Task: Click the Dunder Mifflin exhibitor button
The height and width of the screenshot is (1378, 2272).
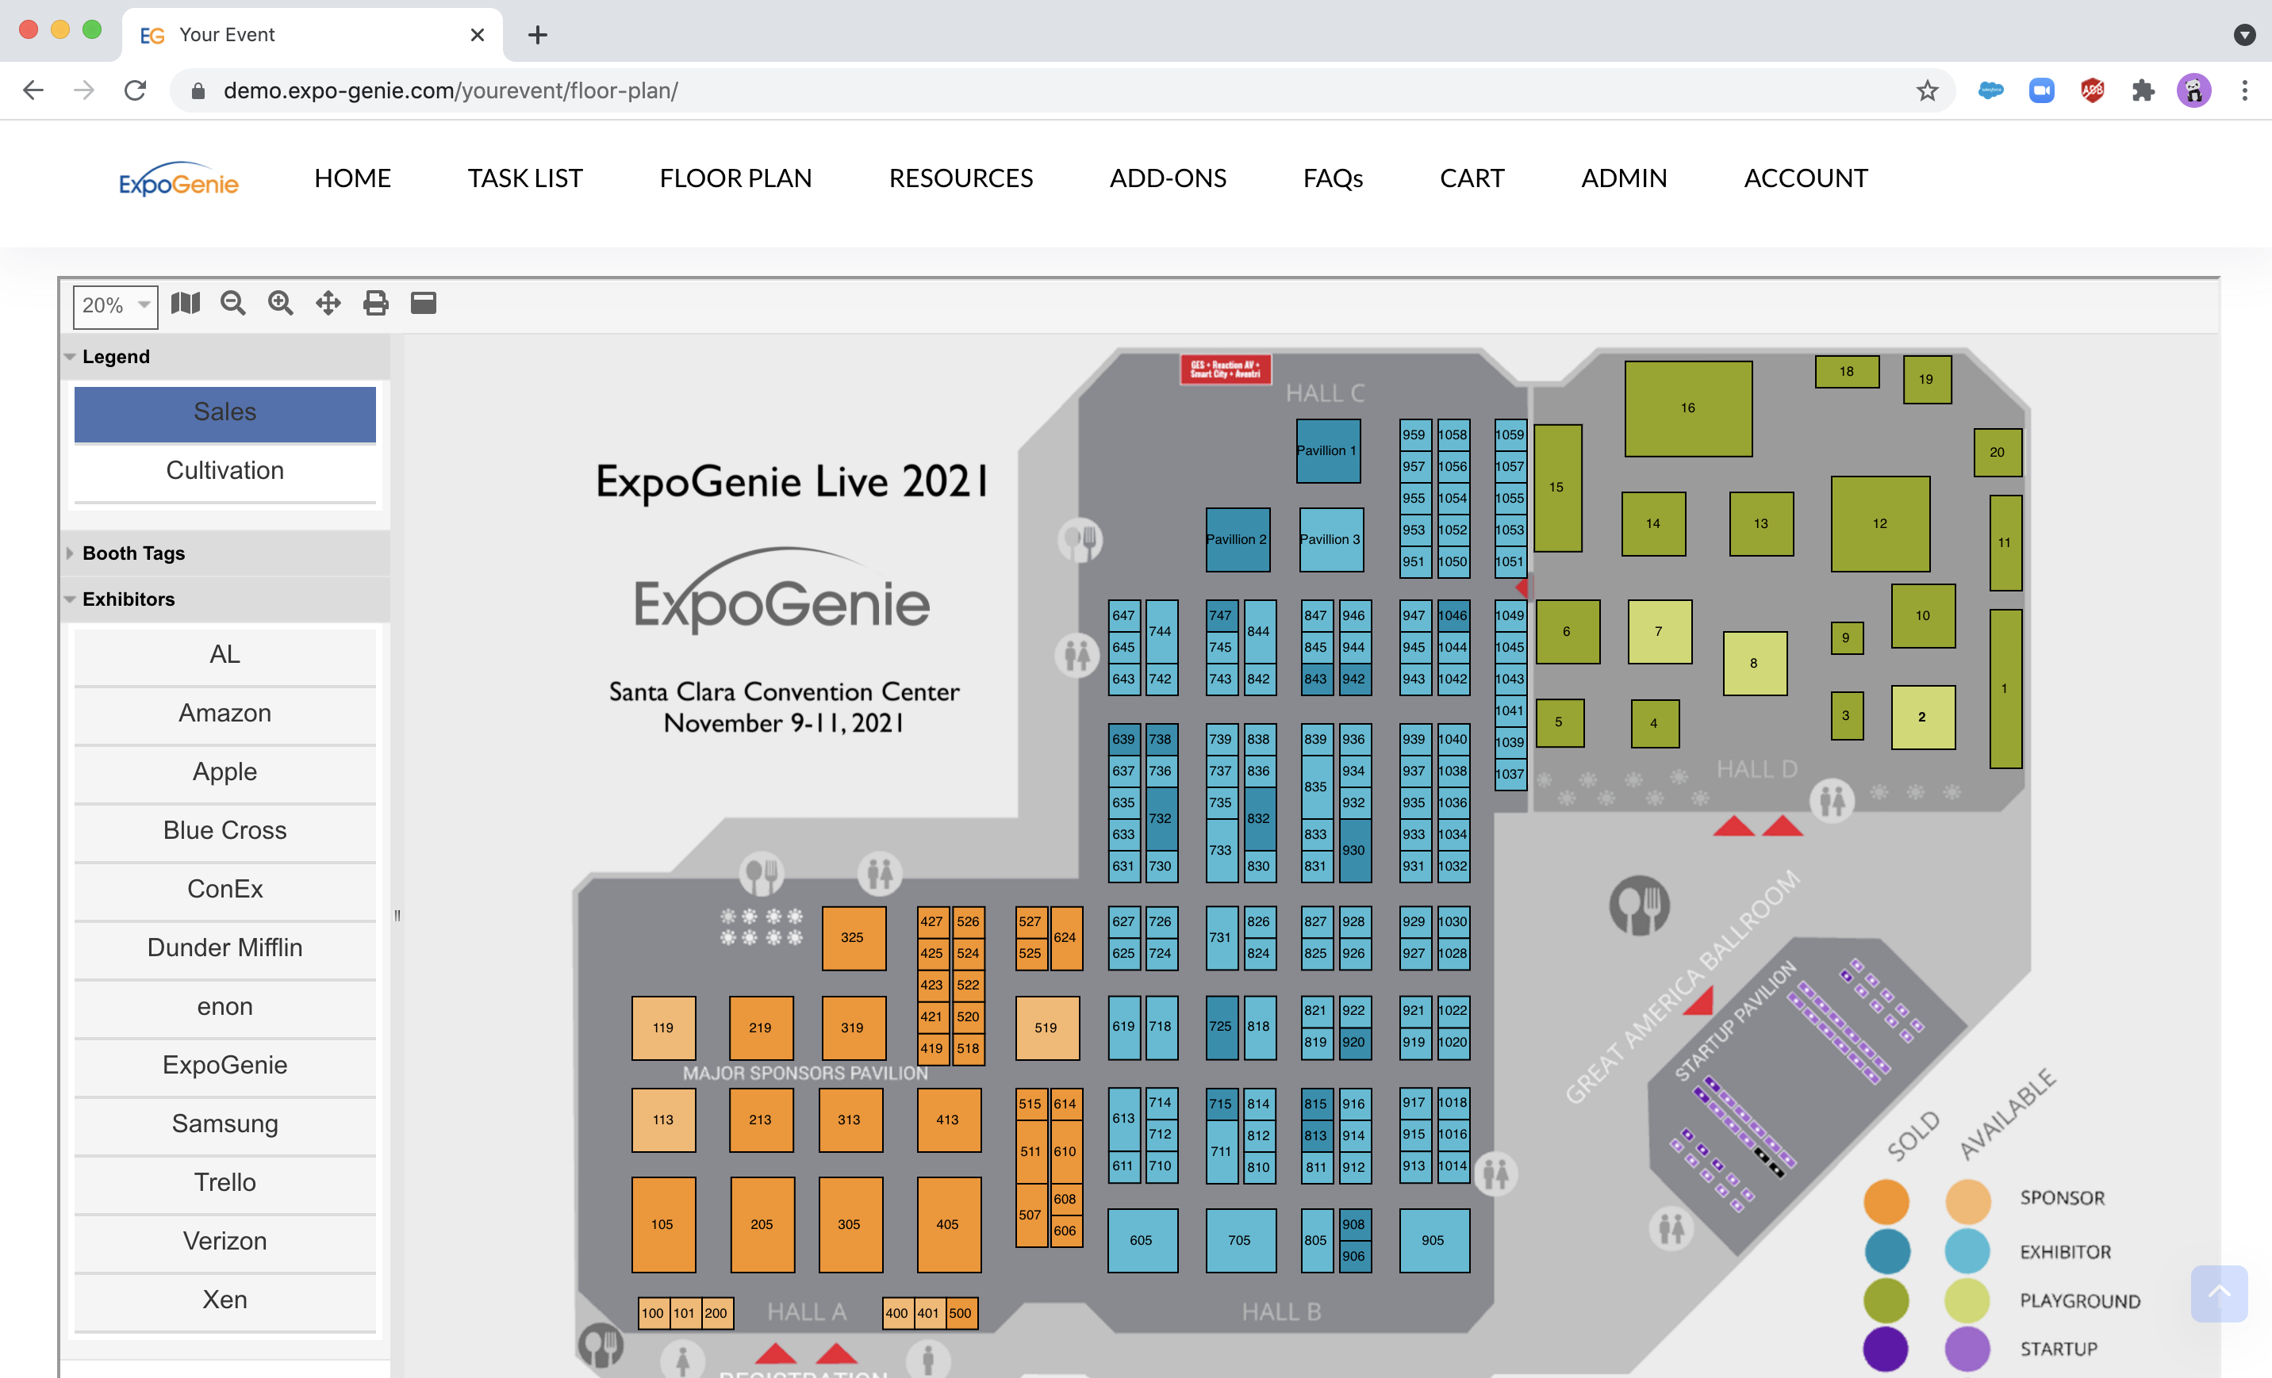Action: pyautogui.click(x=225, y=947)
